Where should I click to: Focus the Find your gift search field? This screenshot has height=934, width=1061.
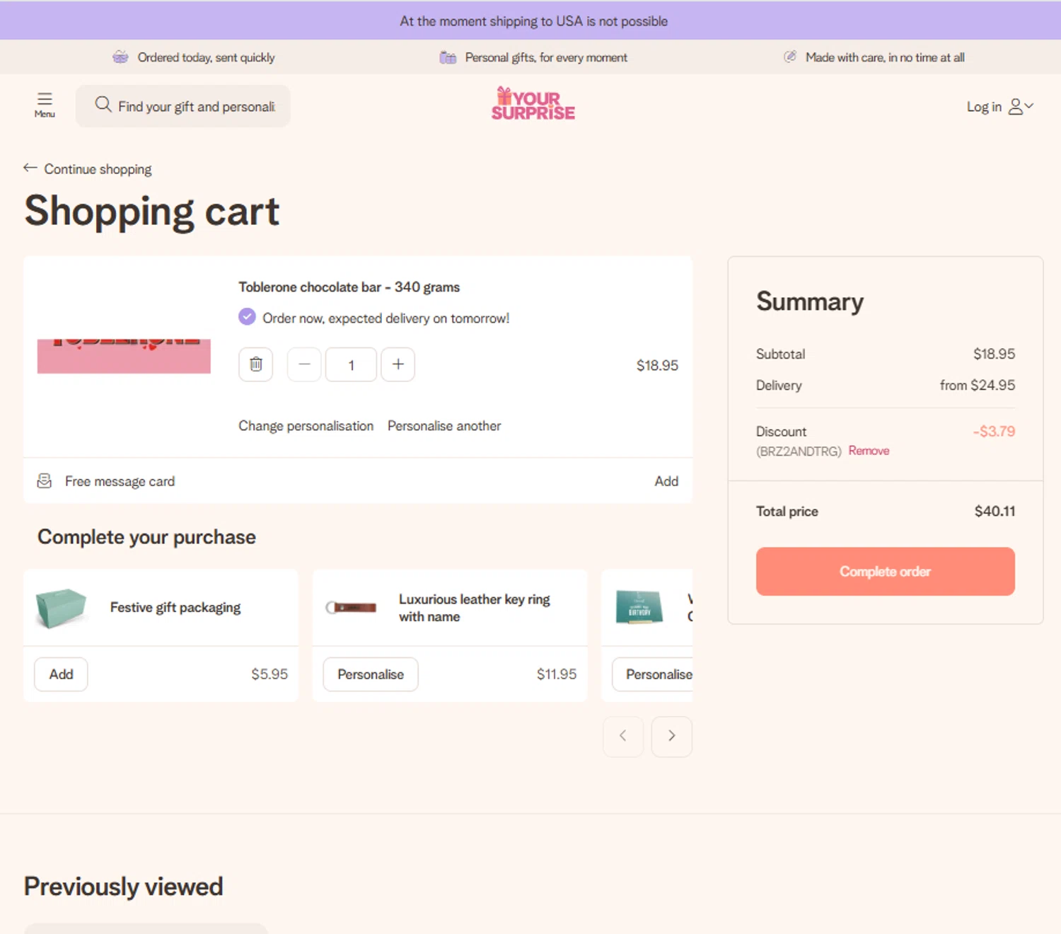tap(183, 106)
